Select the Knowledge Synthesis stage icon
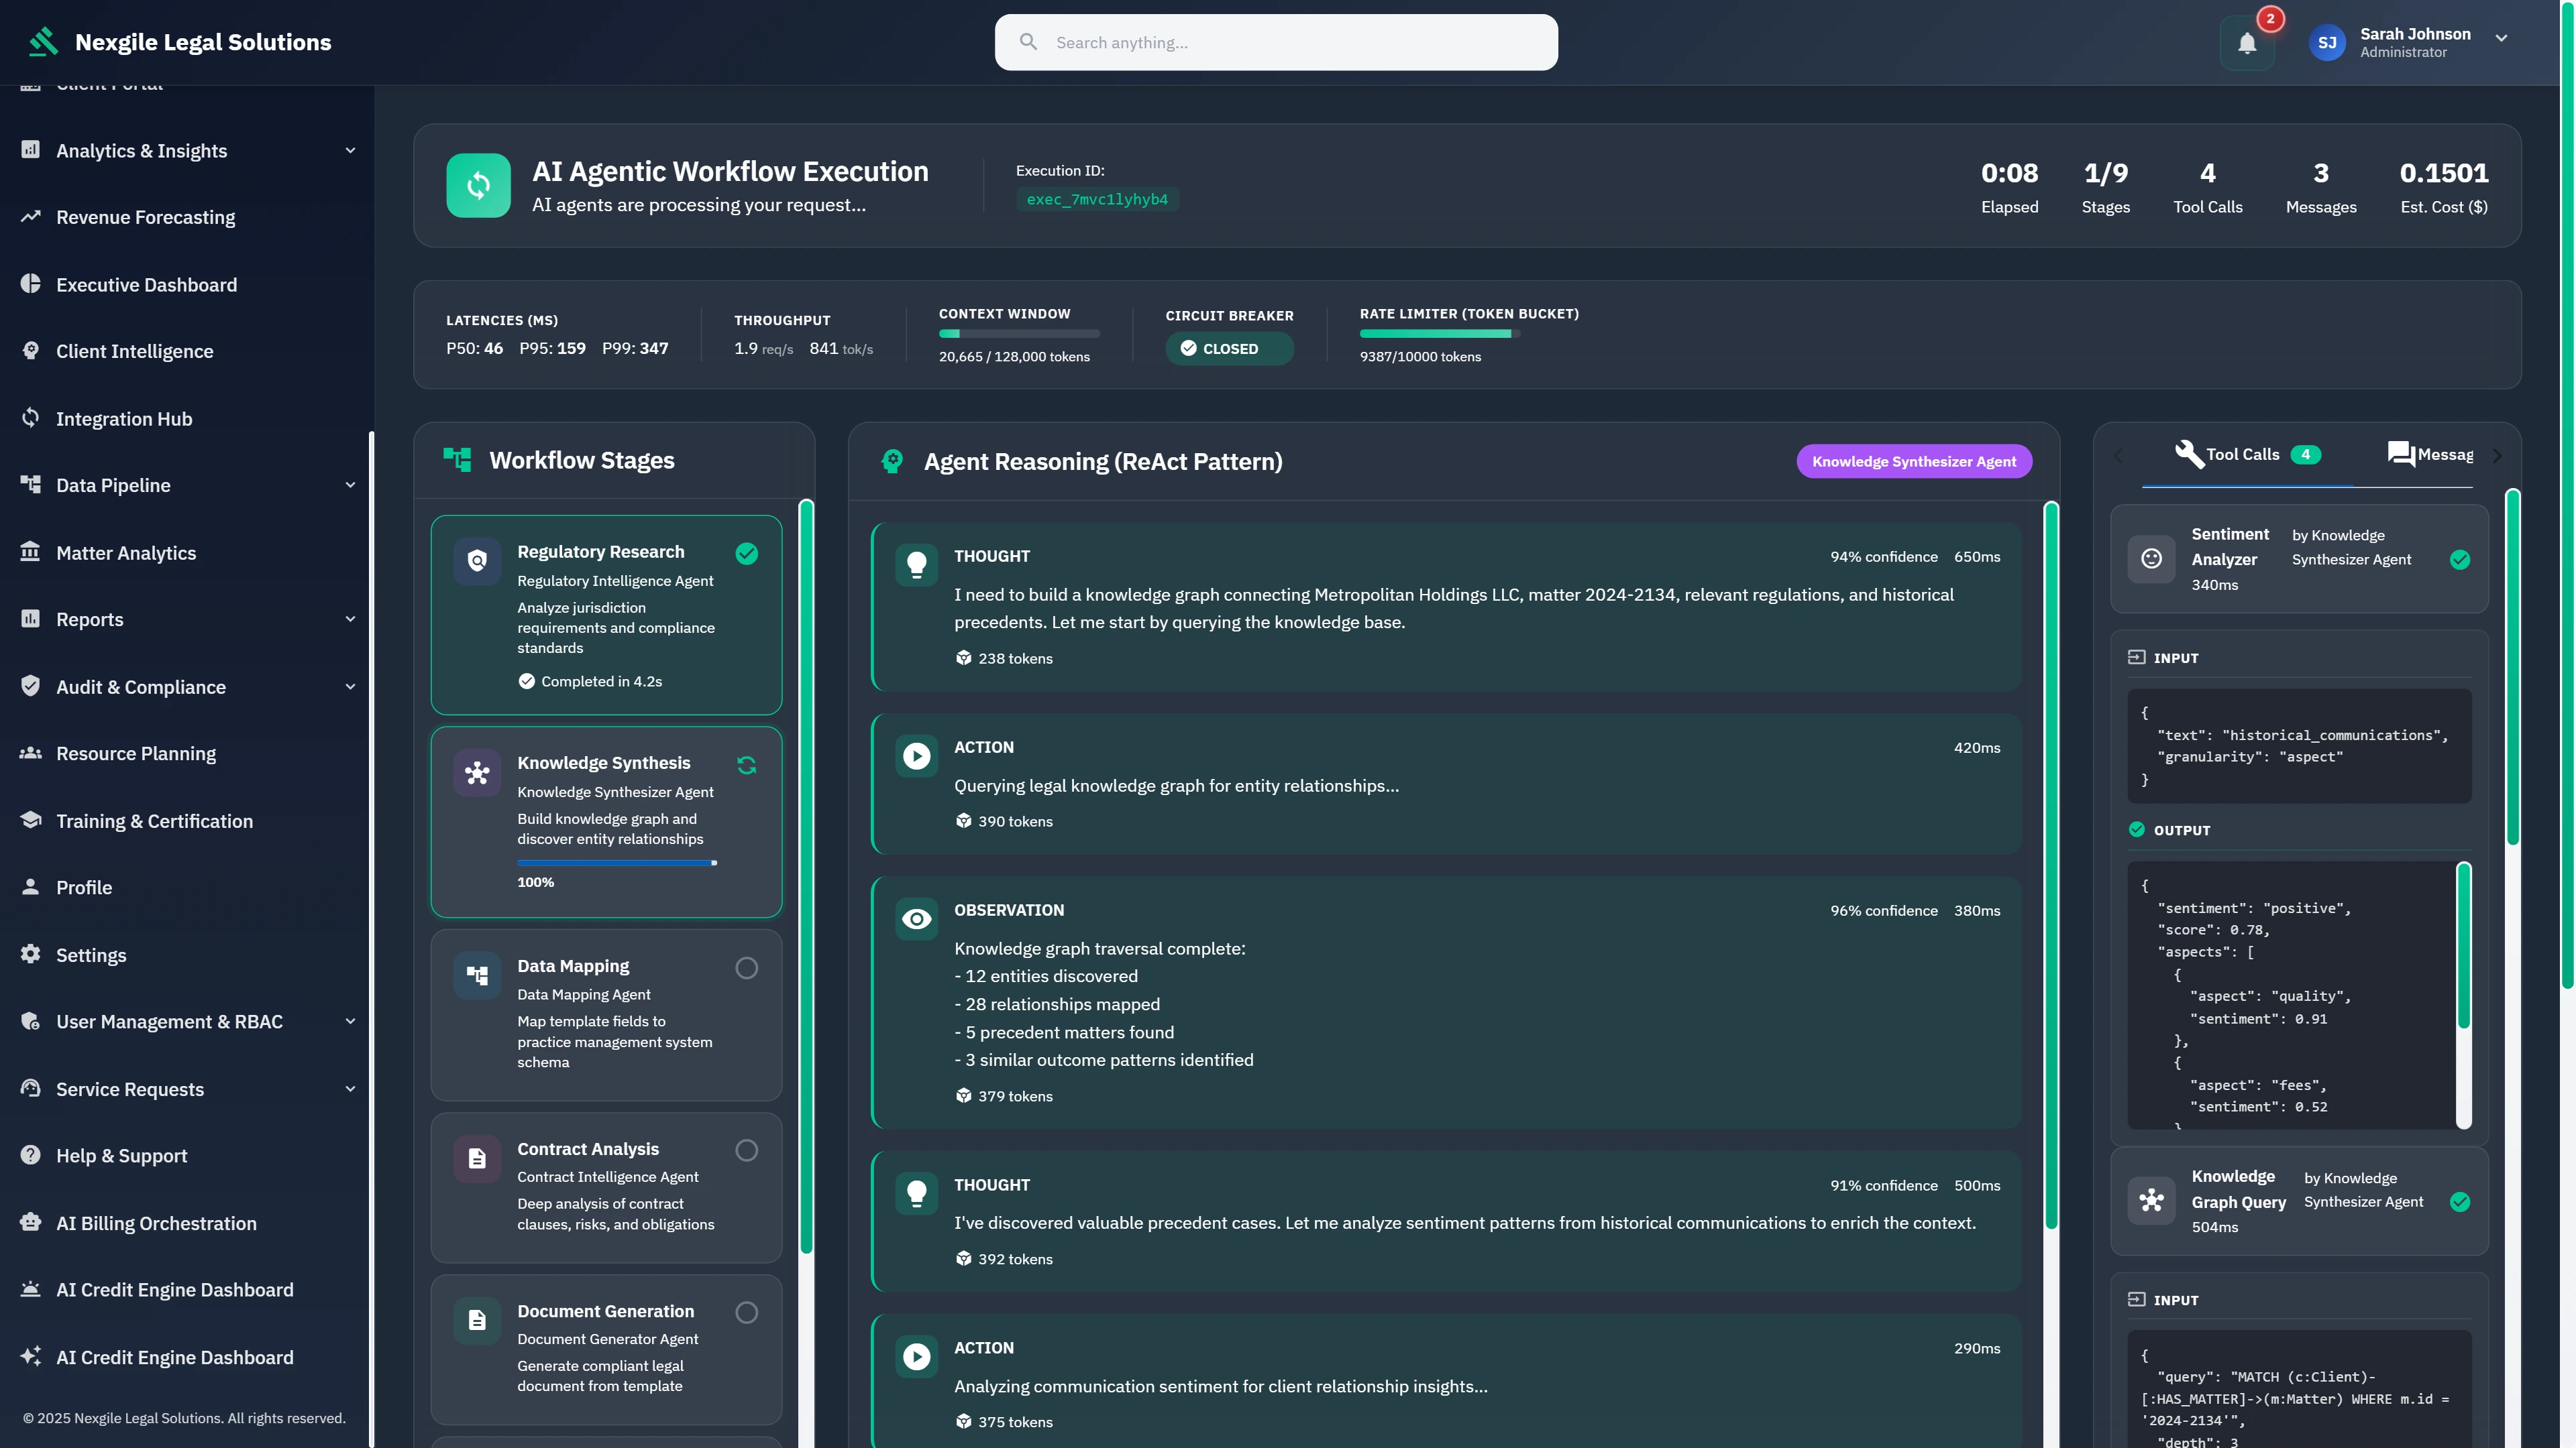This screenshot has width=2576, height=1448. [x=477, y=772]
